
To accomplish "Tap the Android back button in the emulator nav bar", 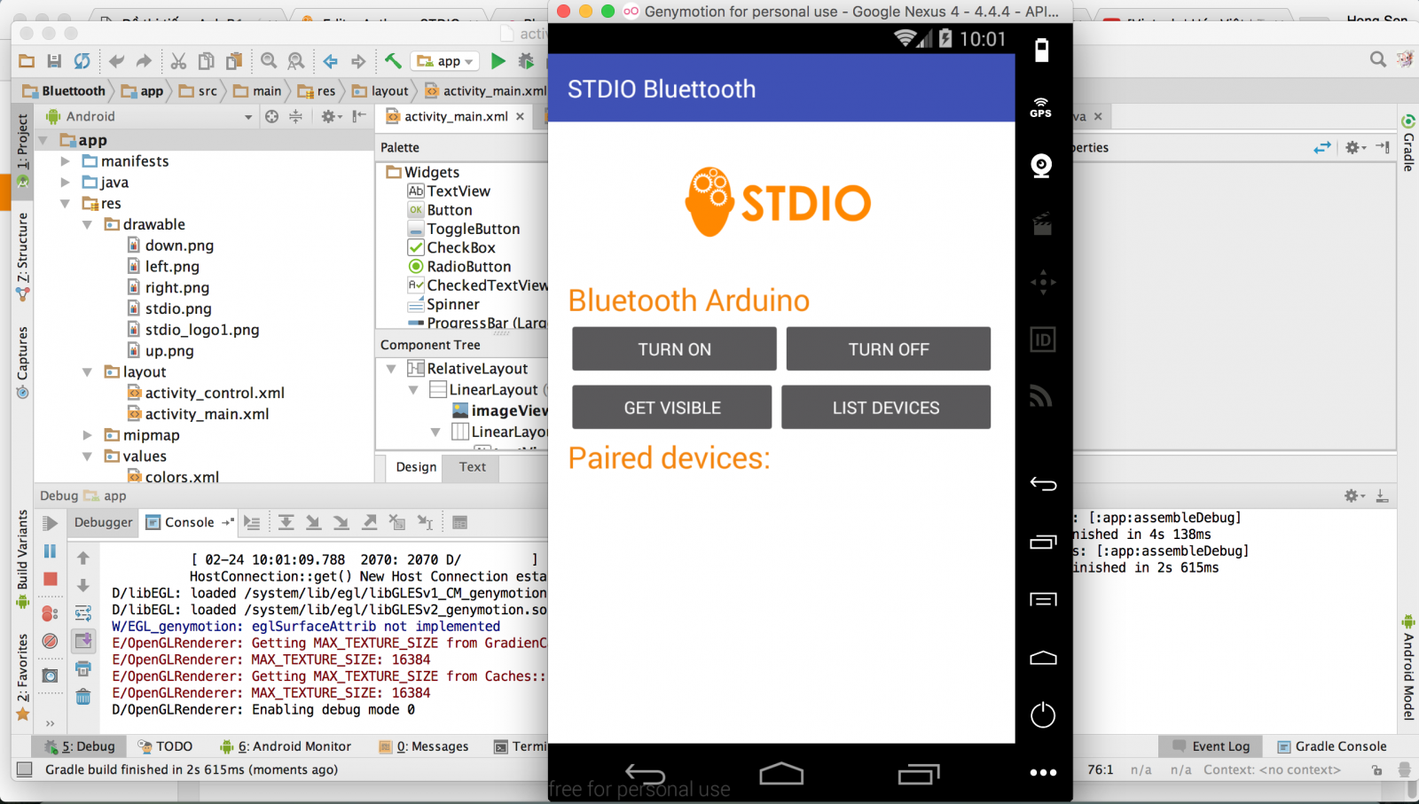I will click(645, 775).
